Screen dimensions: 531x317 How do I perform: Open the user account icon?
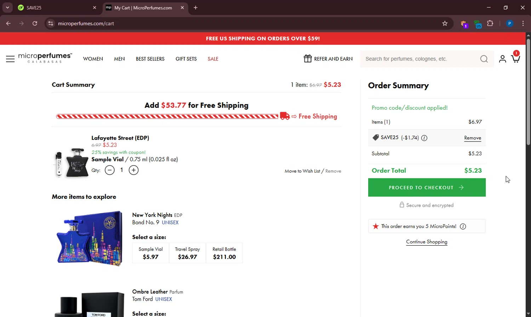click(x=502, y=59)
